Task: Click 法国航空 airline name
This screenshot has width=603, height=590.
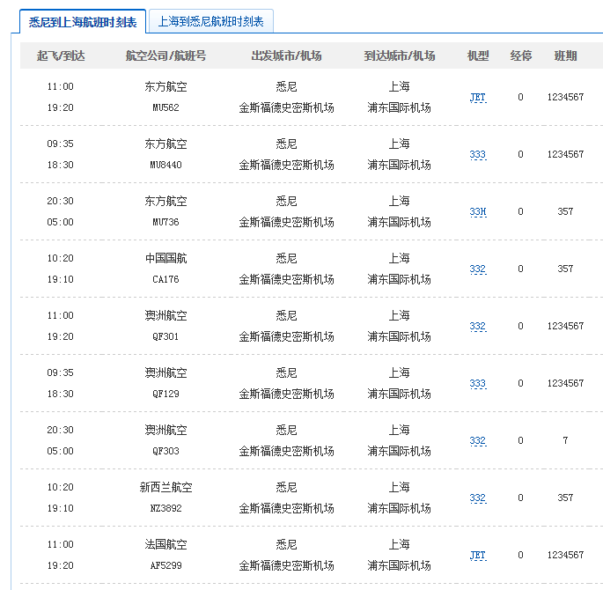Action: 165,545
